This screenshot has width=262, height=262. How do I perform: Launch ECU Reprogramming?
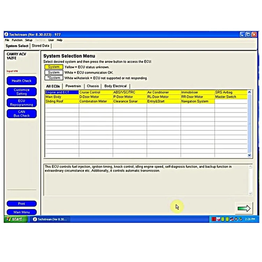coord(22,103)
